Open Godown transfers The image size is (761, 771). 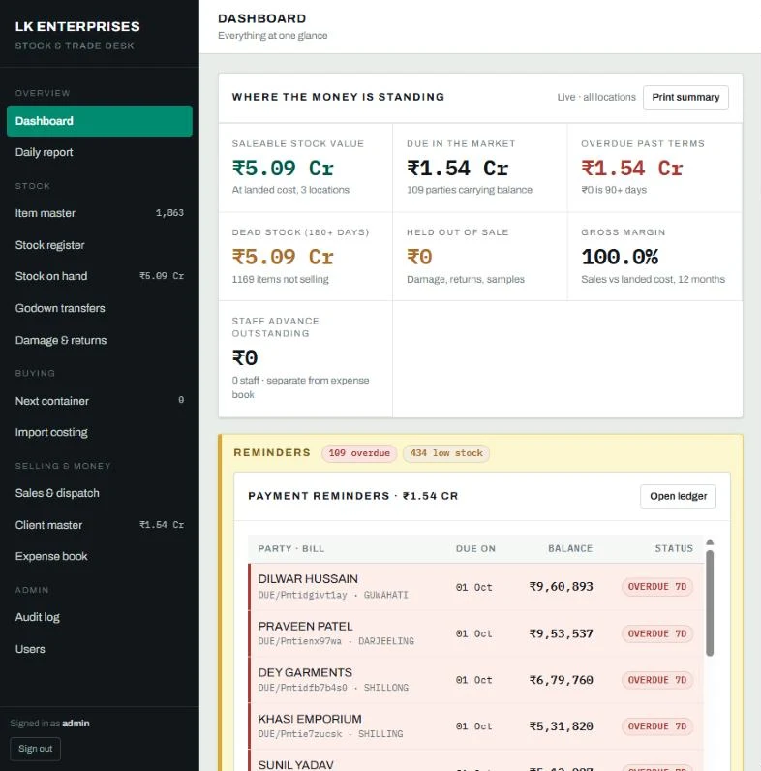(100, 308)
